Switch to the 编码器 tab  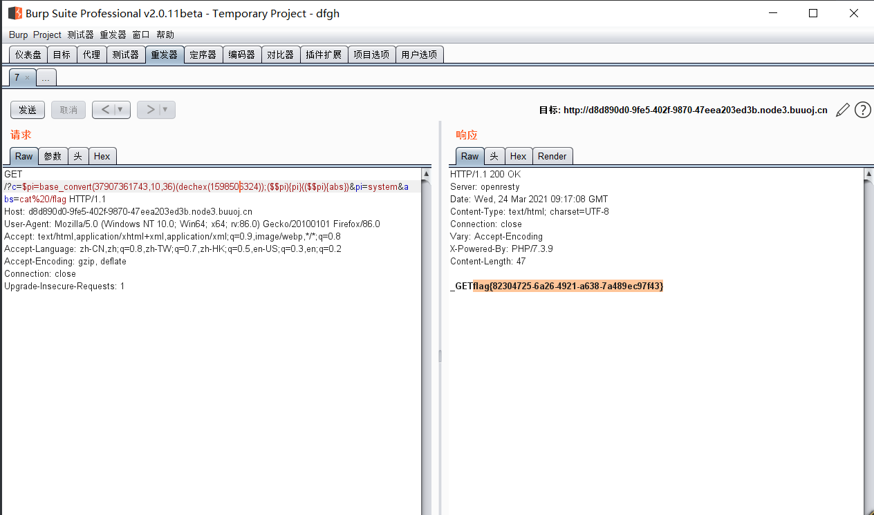click(242, 55)
